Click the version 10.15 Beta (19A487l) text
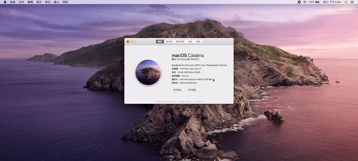Viewport: 358px width, 161px height. 185,59
